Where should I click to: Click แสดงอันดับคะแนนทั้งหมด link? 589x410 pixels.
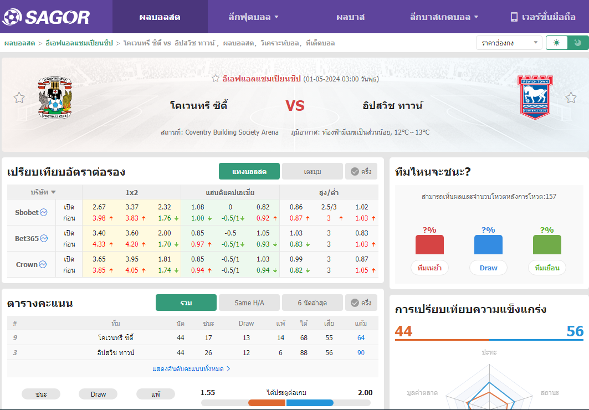click(191, 369)
